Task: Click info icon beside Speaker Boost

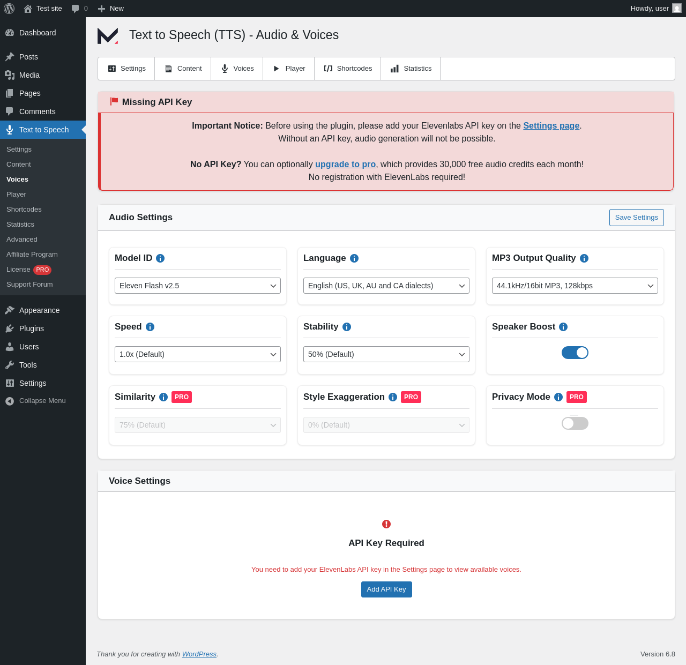Action: [563, 327]
